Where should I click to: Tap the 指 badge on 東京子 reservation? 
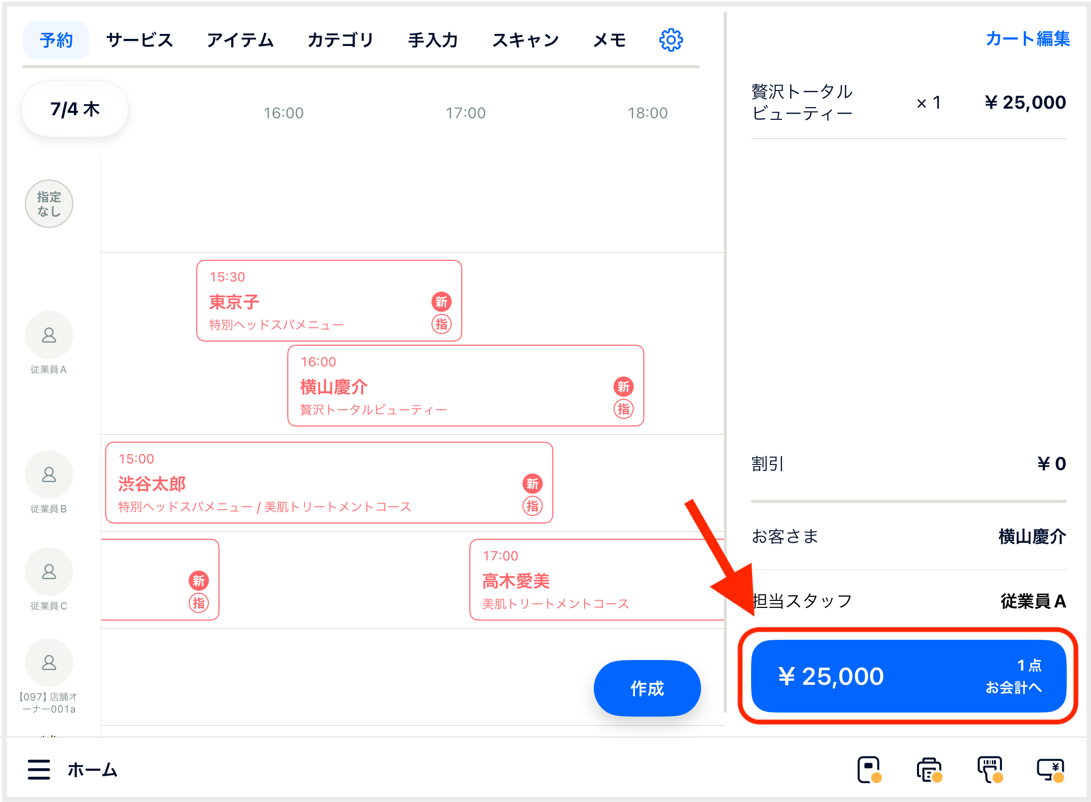[x=442, y=324]
